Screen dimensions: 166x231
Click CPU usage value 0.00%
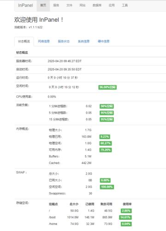(52, 97)
